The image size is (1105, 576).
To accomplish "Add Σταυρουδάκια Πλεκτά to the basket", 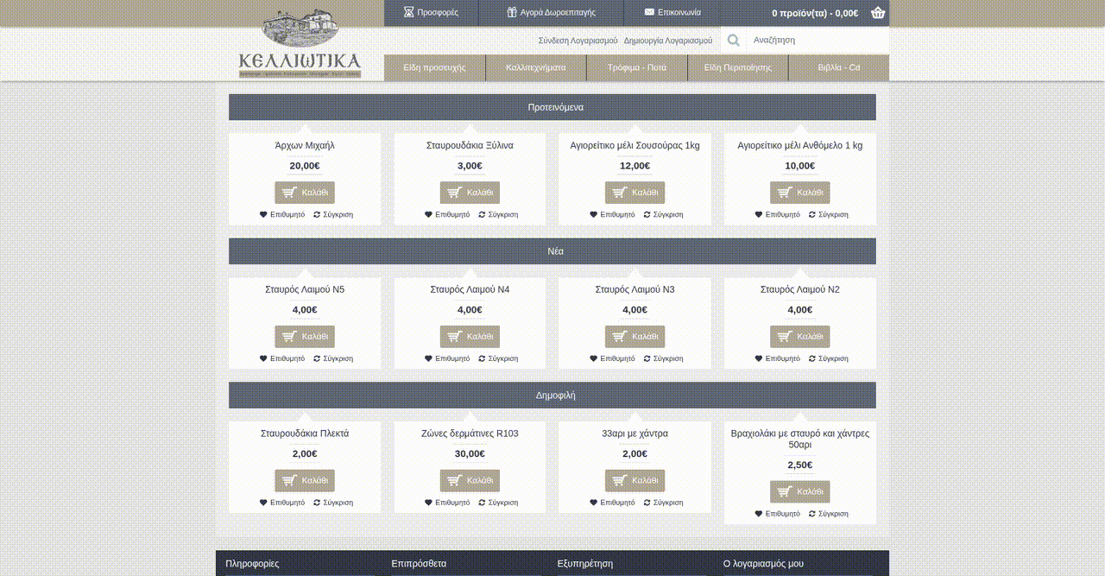I will point(305,481).
